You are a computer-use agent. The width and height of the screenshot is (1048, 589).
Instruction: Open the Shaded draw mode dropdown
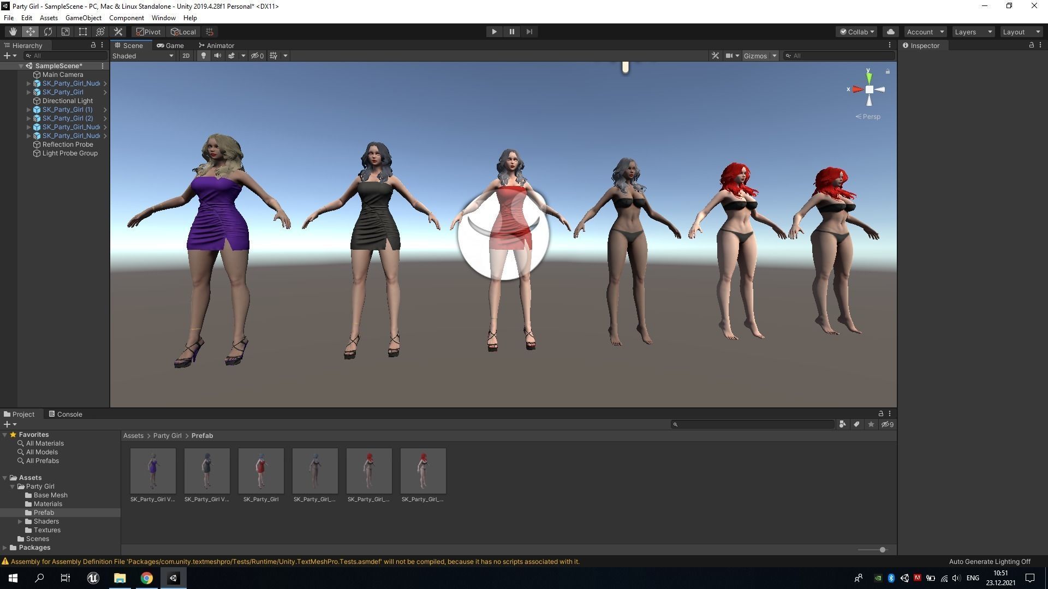[143, 56]
